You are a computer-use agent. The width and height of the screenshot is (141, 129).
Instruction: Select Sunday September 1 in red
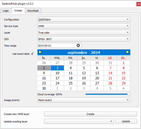pyautogui.click(x=124, y=63)
